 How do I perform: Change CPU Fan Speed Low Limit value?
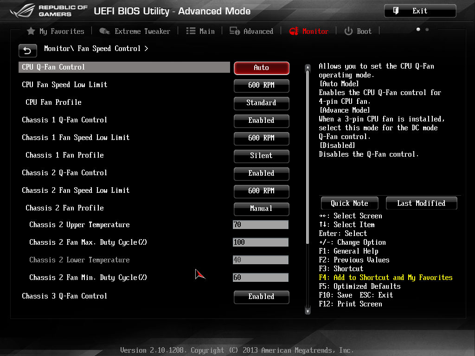[262, 85]
